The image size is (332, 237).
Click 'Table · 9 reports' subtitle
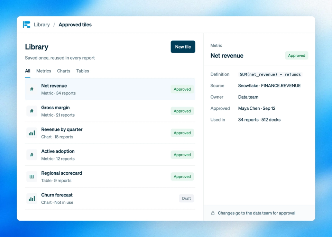click(56, 181)
